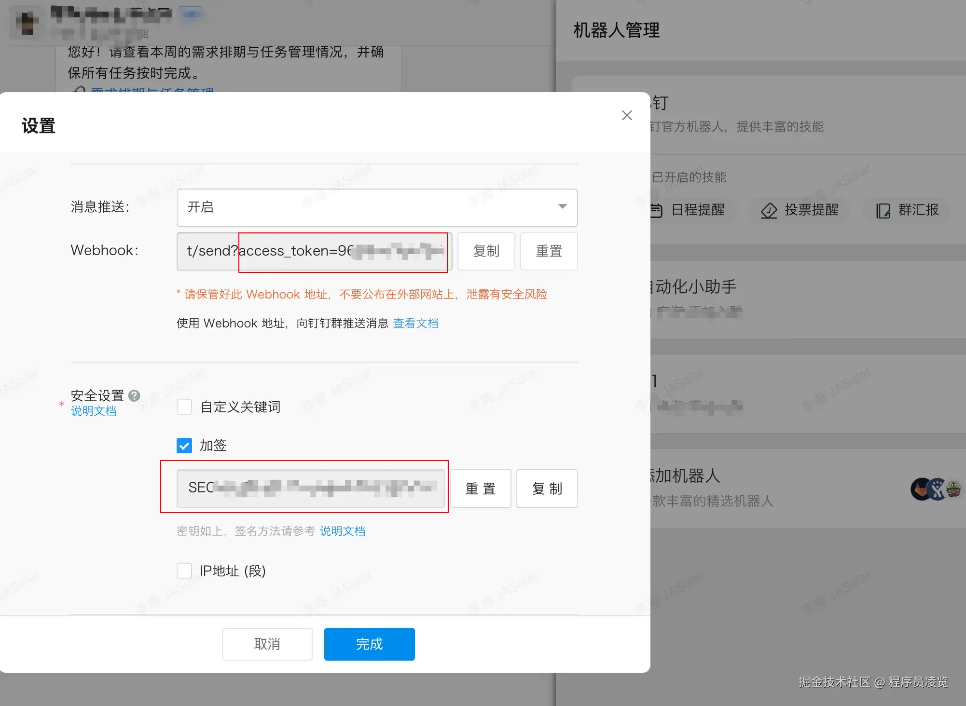Close the 设置 dialog with X

[x=627, y=115]
